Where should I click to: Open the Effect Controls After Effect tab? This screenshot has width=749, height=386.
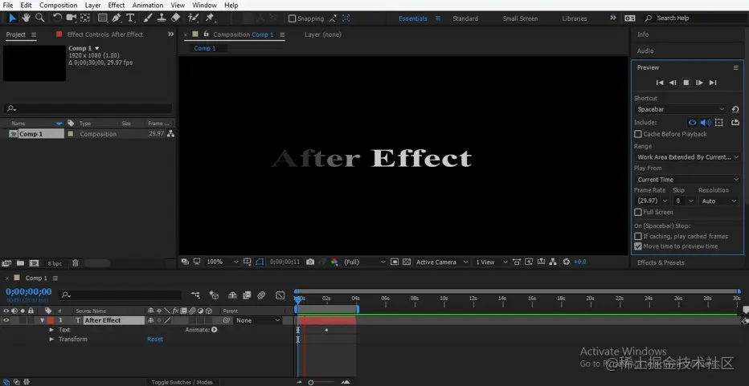click(x=105, y=35)
